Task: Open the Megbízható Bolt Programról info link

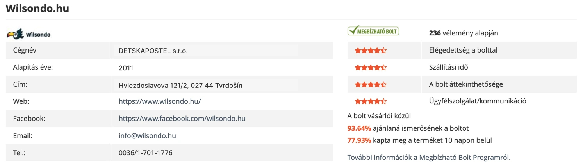Action: pos(429,157)
